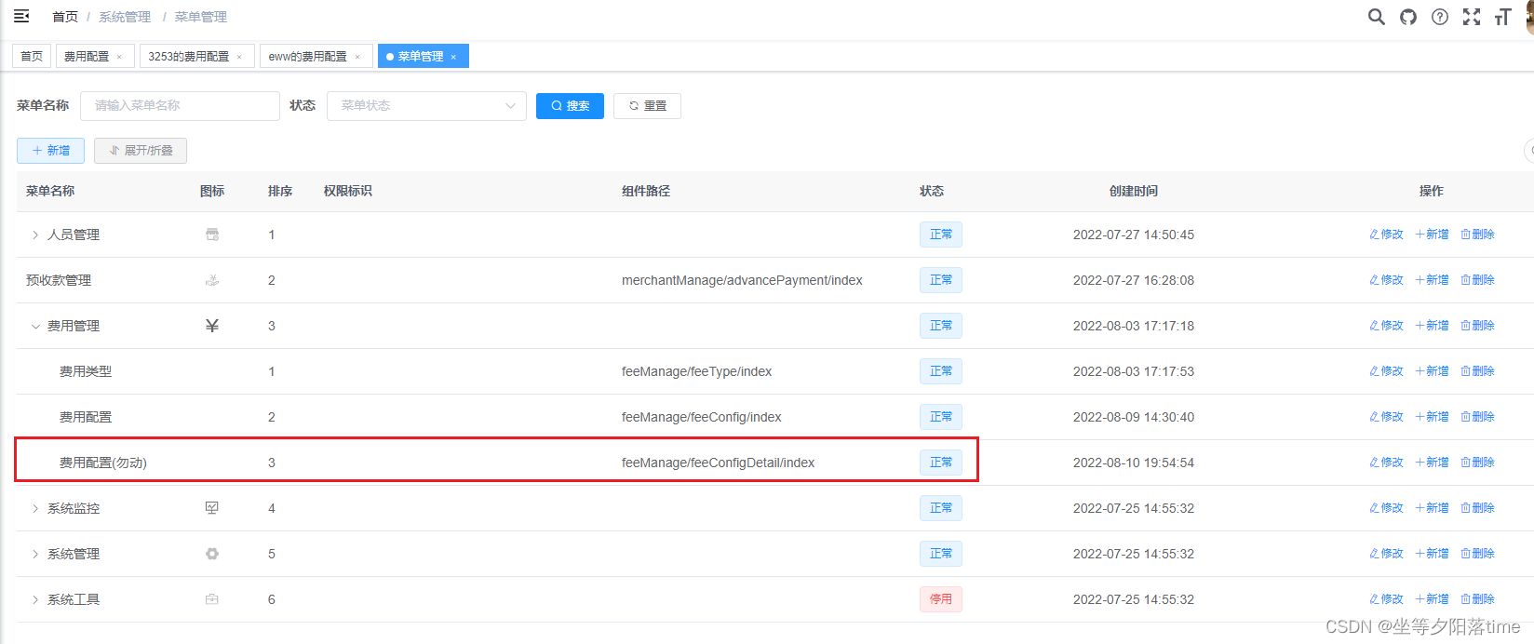This screenshot has width=1534, height=644.
Task: Delete the 费用配置(勿动) row
Action: (x=1477, y=463)
